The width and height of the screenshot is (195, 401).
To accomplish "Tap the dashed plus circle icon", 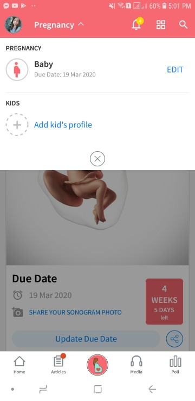I will (17, 125).
